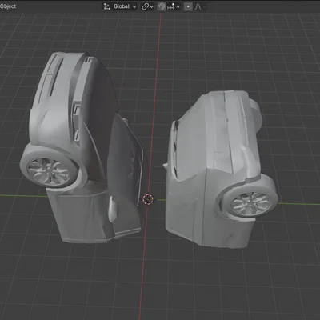The image size is (320, 320).
Task: Toggle proportional editing circle icon
Action: 188,6
